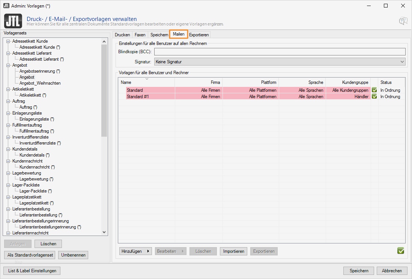Screen dimensions: 412x279
Task: Click the tree scrollbar up arrow
Action: [104, 42]
